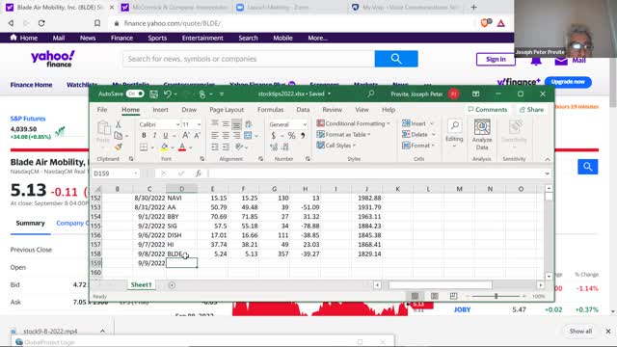Select Align Left icon

click(214, 135)
